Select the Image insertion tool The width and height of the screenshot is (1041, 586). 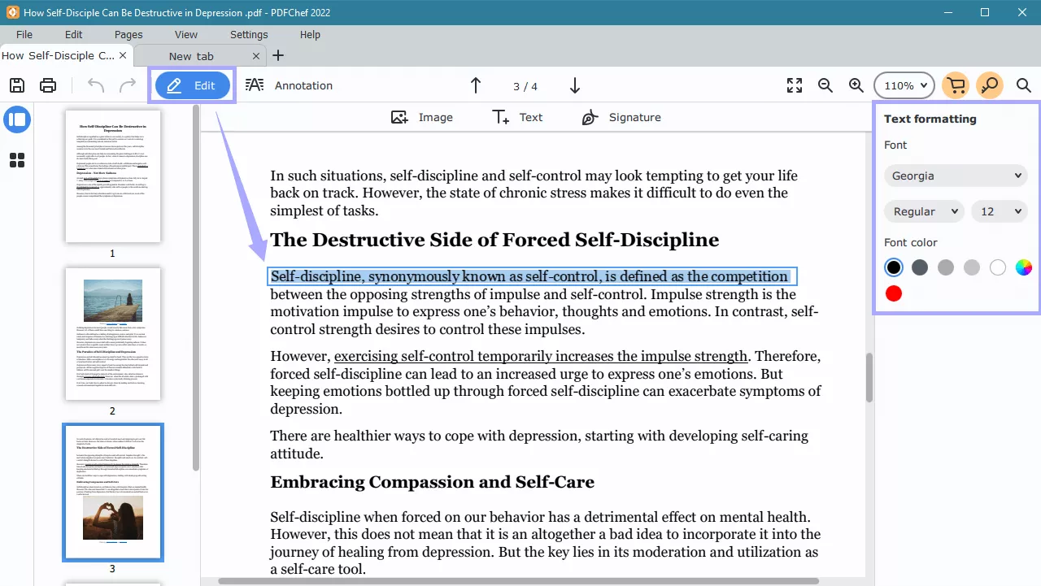(x=422, y=117)
